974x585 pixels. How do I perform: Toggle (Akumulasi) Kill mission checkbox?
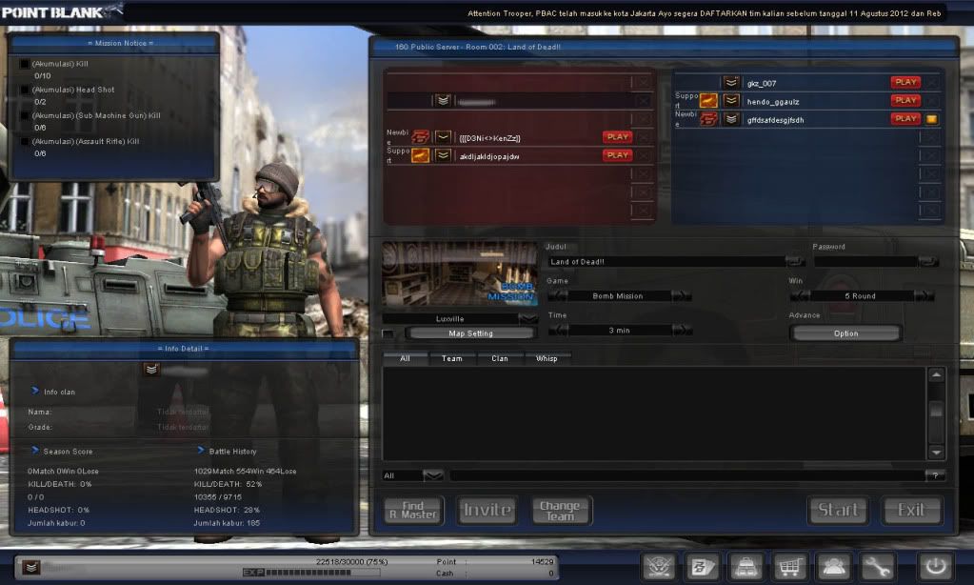pyautogui.click(x=24, y=64)
